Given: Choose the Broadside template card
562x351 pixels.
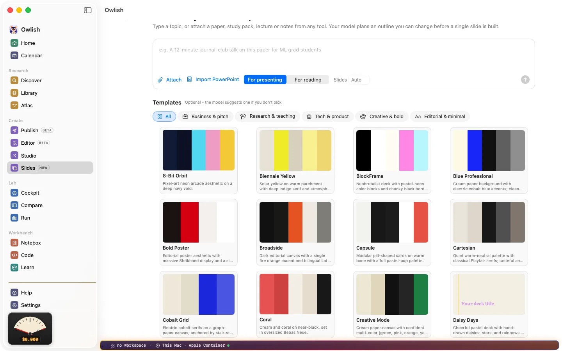Looking at the screenshot, I should coord(295,233).
